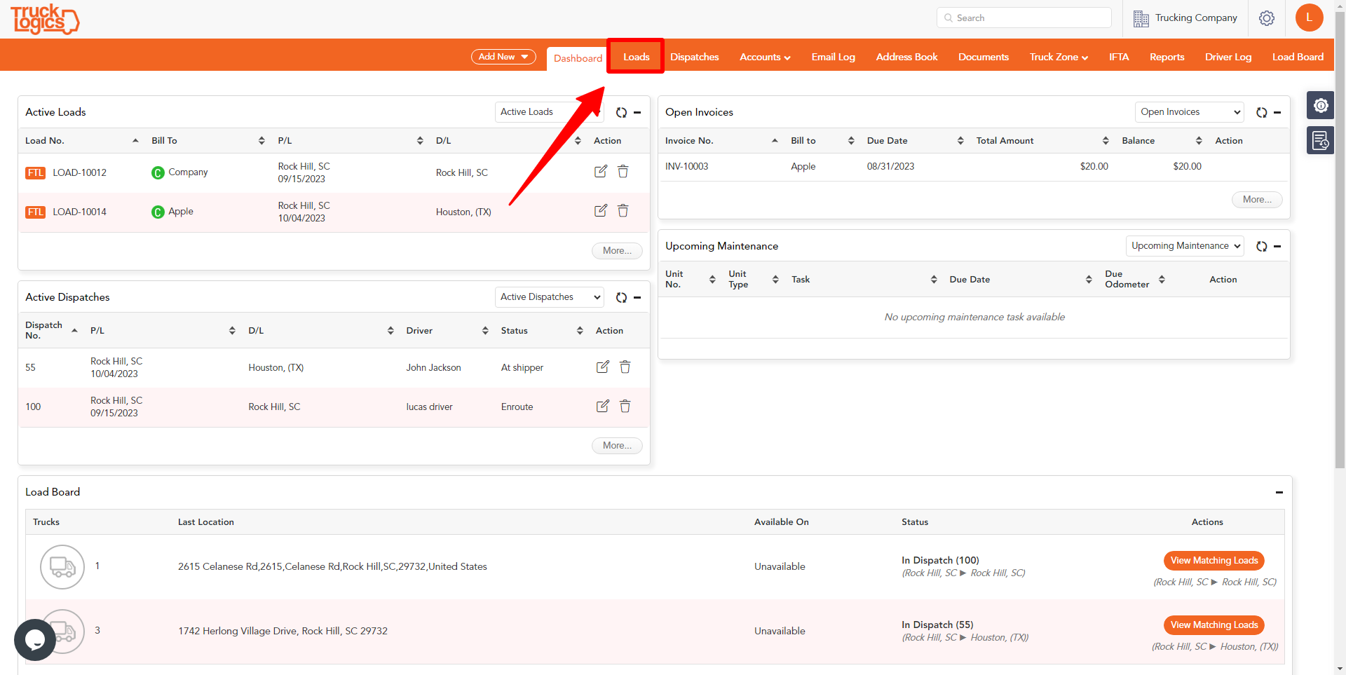This screenshot has height=675, width=1346.
Task: Open the Truck Zone menu
Action: (1058, 57)
